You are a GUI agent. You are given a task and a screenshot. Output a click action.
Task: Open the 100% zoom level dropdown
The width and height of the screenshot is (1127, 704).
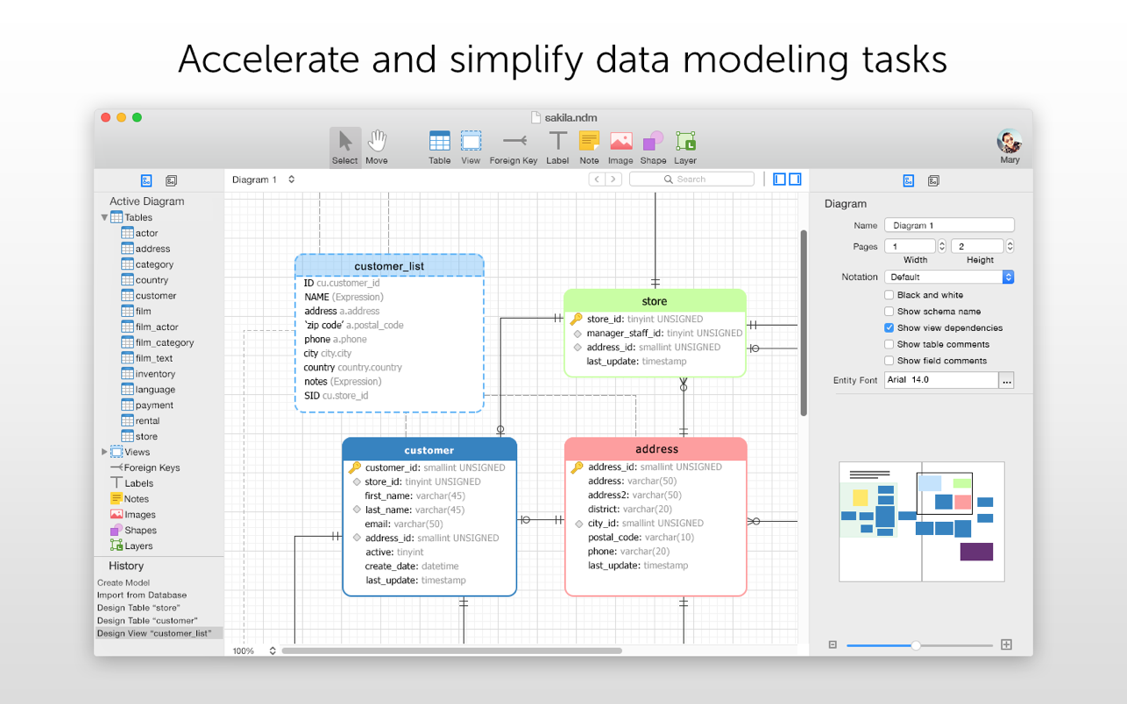tap(254, 651)
